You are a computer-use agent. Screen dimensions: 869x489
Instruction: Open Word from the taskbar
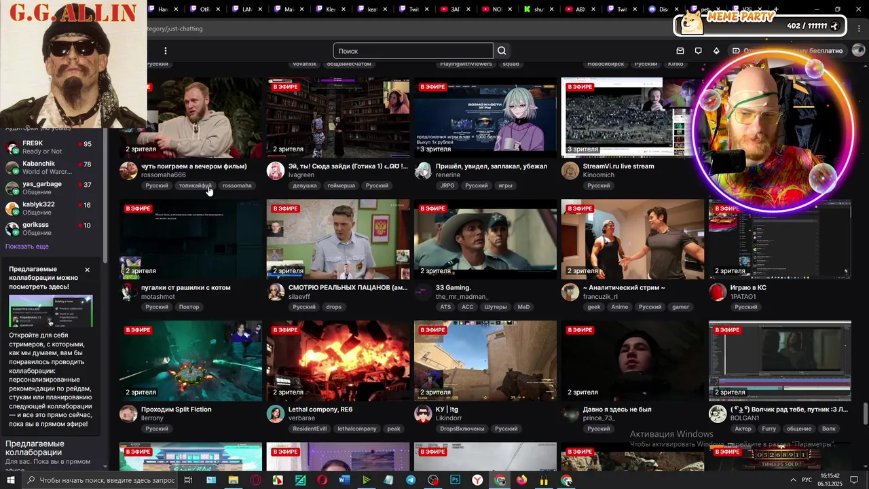(x=344, y=480)
